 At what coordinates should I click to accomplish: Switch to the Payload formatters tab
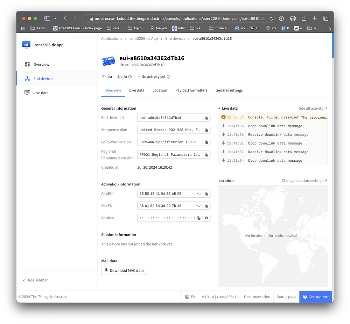[191, 90]
